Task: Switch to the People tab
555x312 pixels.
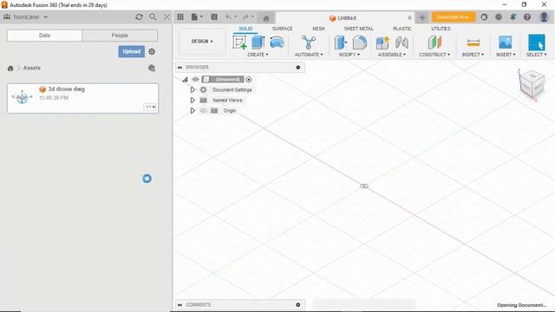Action: (120, 36)
